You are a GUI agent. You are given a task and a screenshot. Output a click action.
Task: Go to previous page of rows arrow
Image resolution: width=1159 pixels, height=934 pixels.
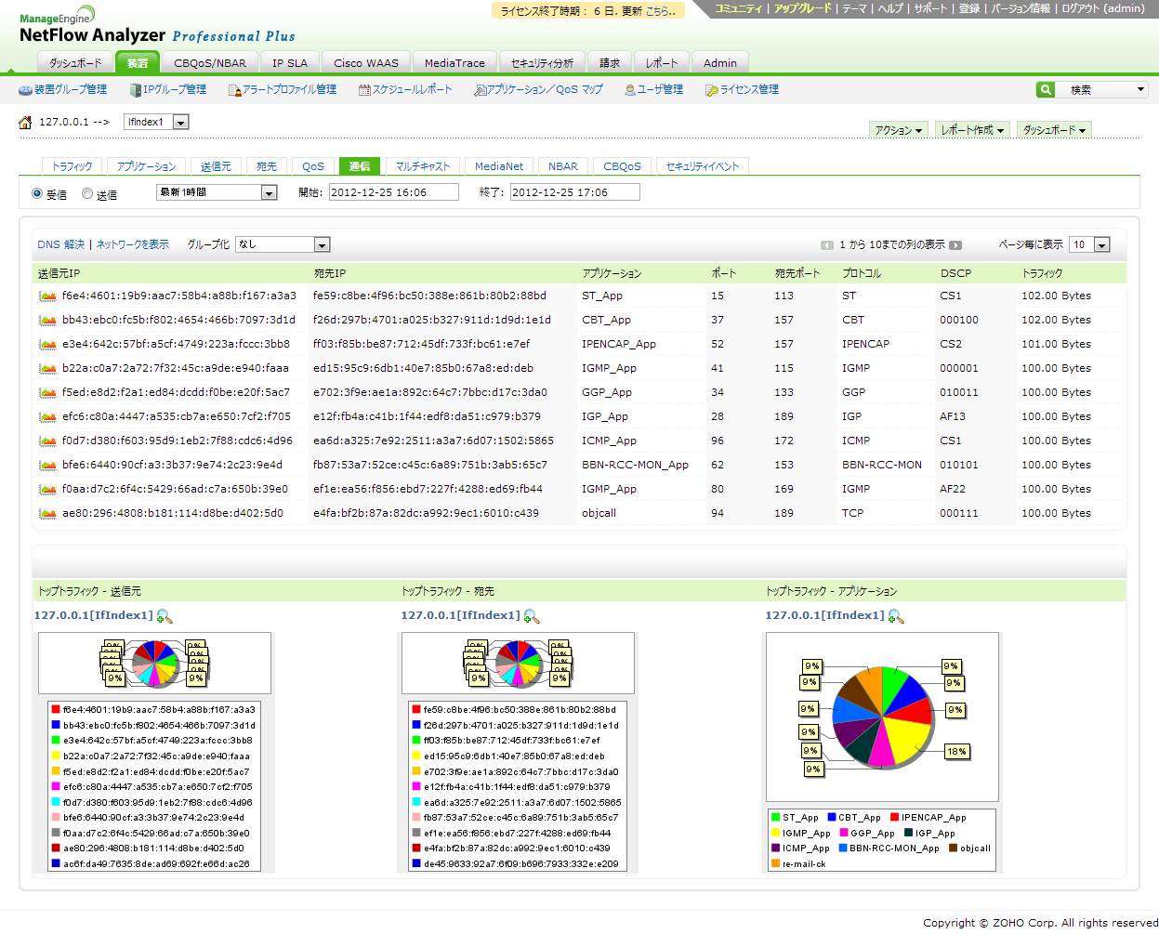pos(826,245)
